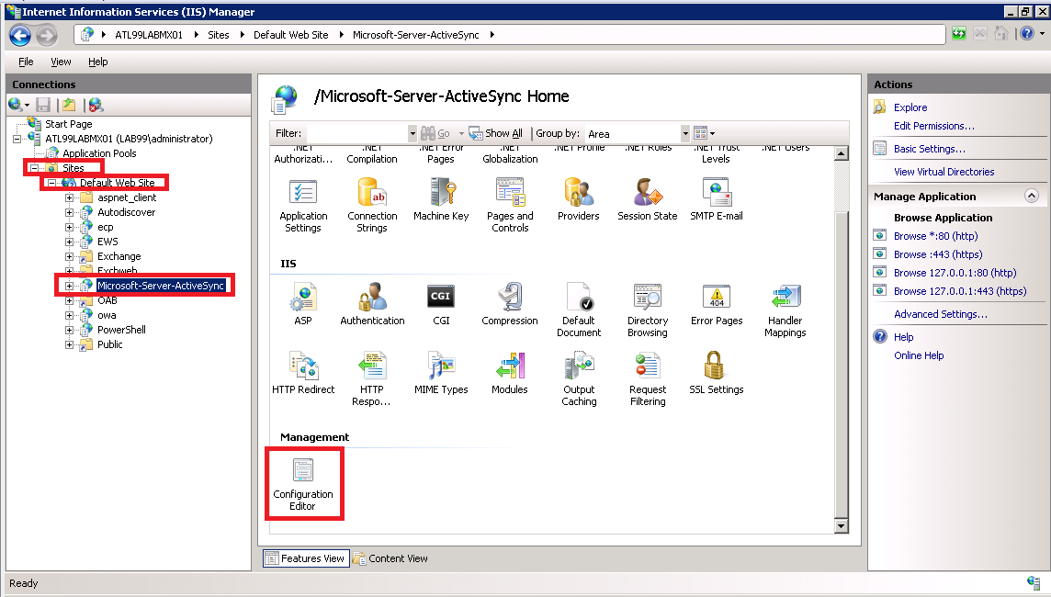
Task: Open Advanced Settings link
Action: click(941, 314)
